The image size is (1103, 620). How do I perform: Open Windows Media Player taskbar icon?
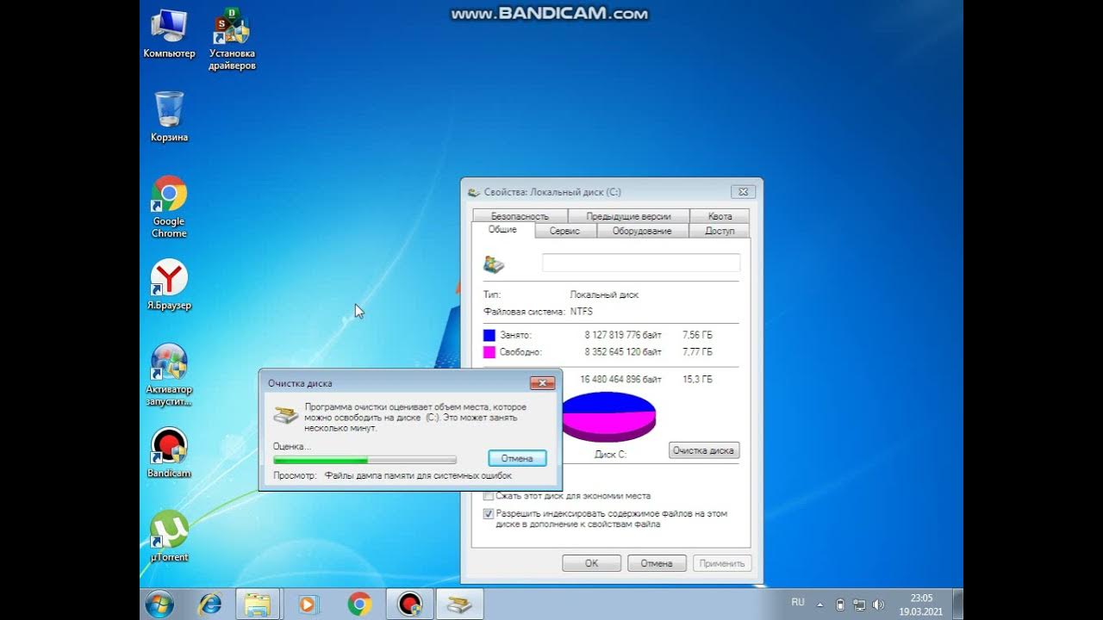308,604
